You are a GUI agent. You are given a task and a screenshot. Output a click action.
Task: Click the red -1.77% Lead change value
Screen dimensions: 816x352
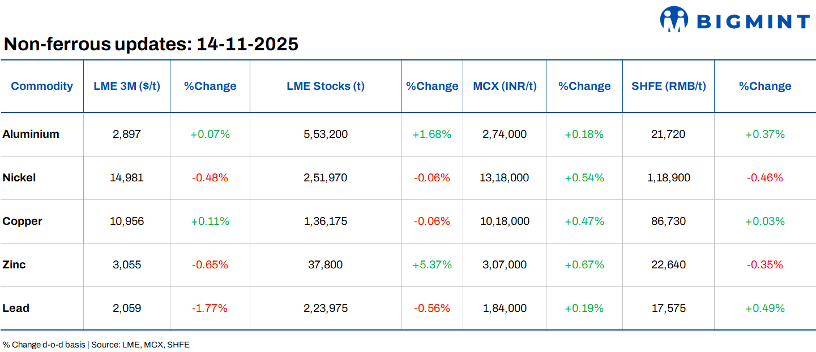210,308
